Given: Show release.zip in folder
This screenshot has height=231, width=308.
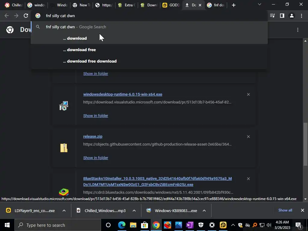Looking at the screenshot, I should pyautogui.click(x=96, y=158).
